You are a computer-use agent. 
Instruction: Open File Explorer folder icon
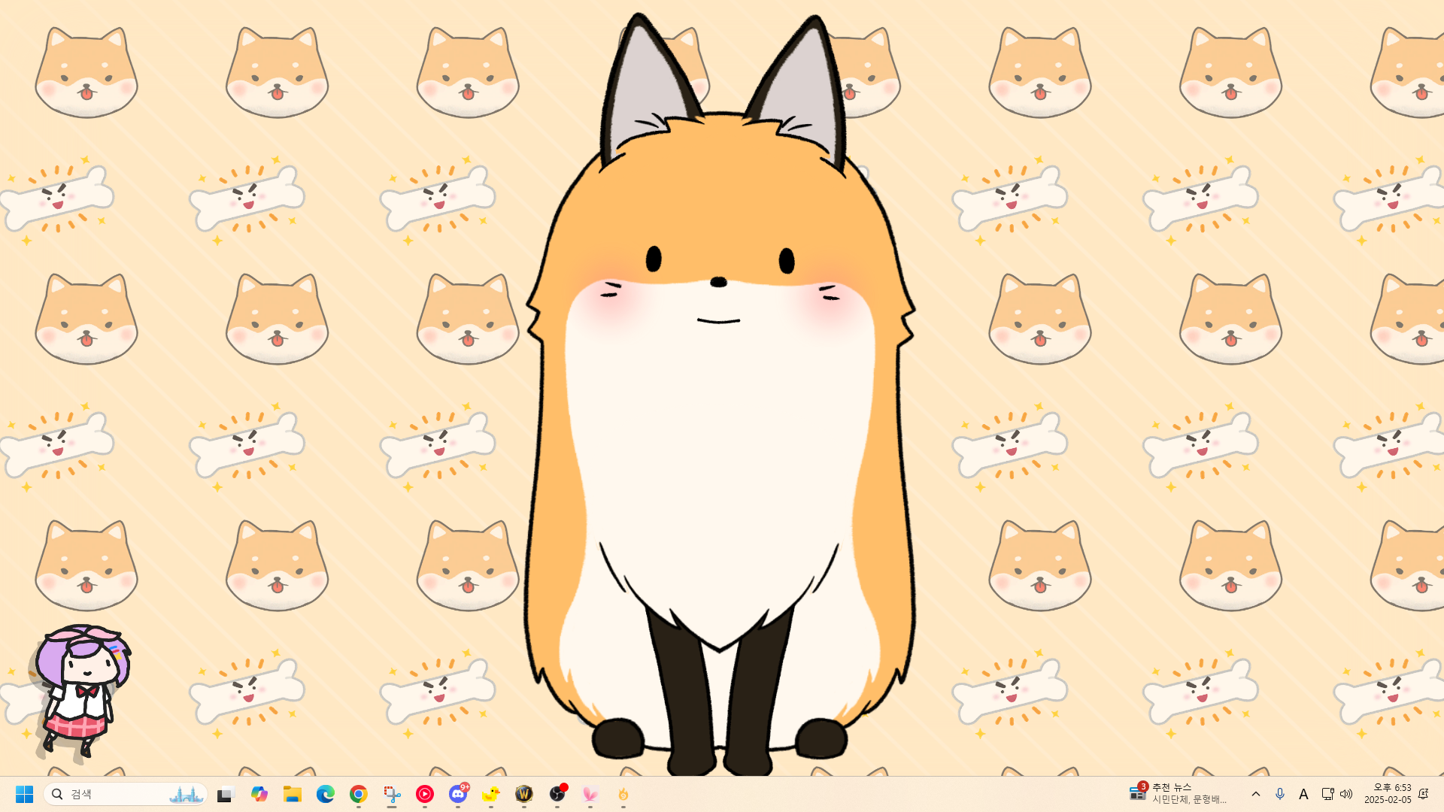(x=293, y=794)
